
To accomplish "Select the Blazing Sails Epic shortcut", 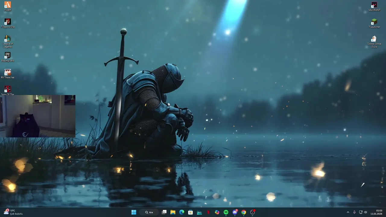I will (8, 57).
